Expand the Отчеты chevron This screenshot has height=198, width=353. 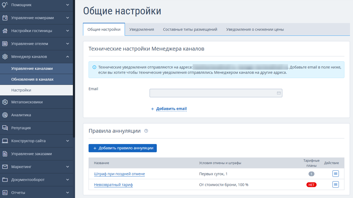(67, 192)
